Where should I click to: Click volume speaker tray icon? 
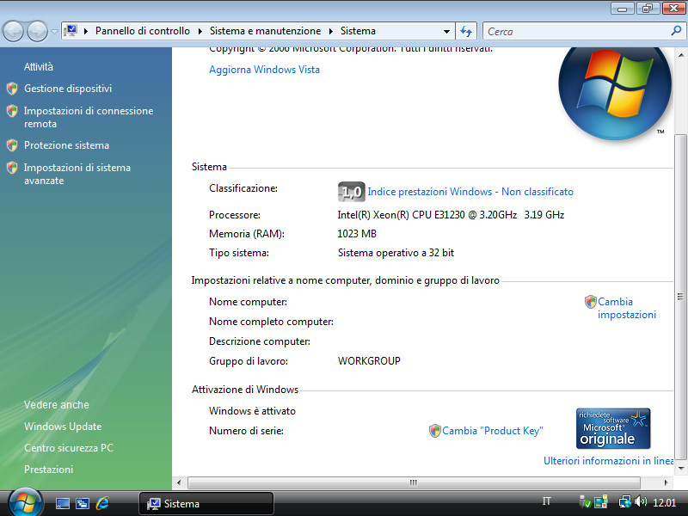coord(641,502)
